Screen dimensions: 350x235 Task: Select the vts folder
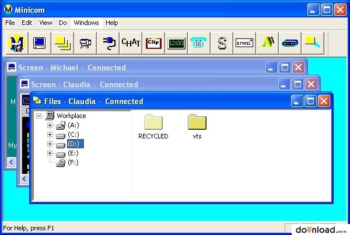197,127
